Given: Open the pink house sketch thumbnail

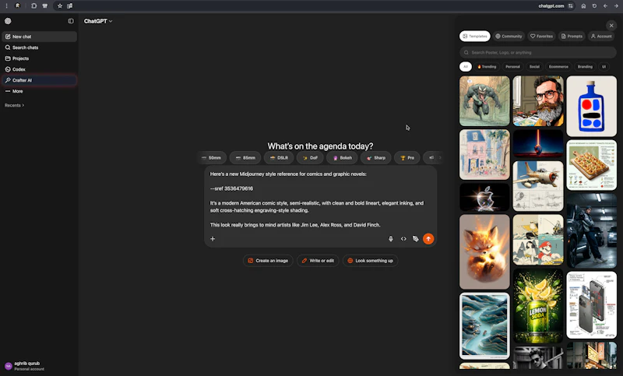Looking at the screenshot, I should [x=484, y=154].
